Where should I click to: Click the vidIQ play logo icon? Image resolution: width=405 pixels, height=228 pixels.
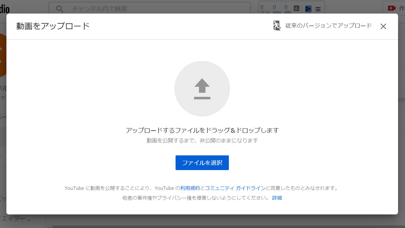pos(308,9)
